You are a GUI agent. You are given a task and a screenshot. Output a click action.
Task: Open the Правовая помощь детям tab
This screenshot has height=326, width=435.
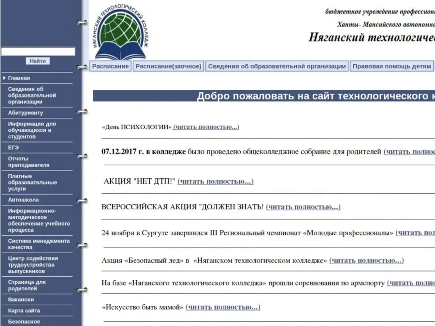(391, 66)
